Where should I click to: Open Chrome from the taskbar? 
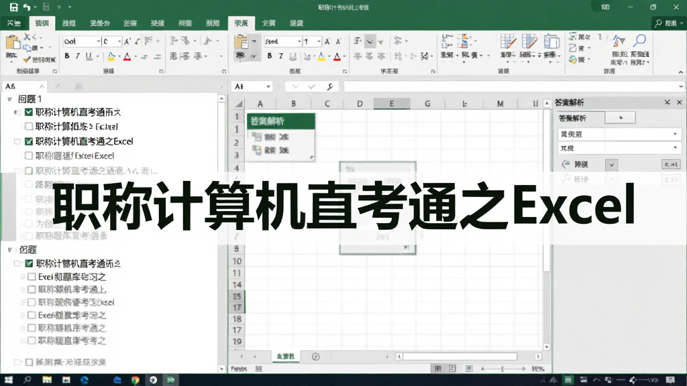point(135,380)
